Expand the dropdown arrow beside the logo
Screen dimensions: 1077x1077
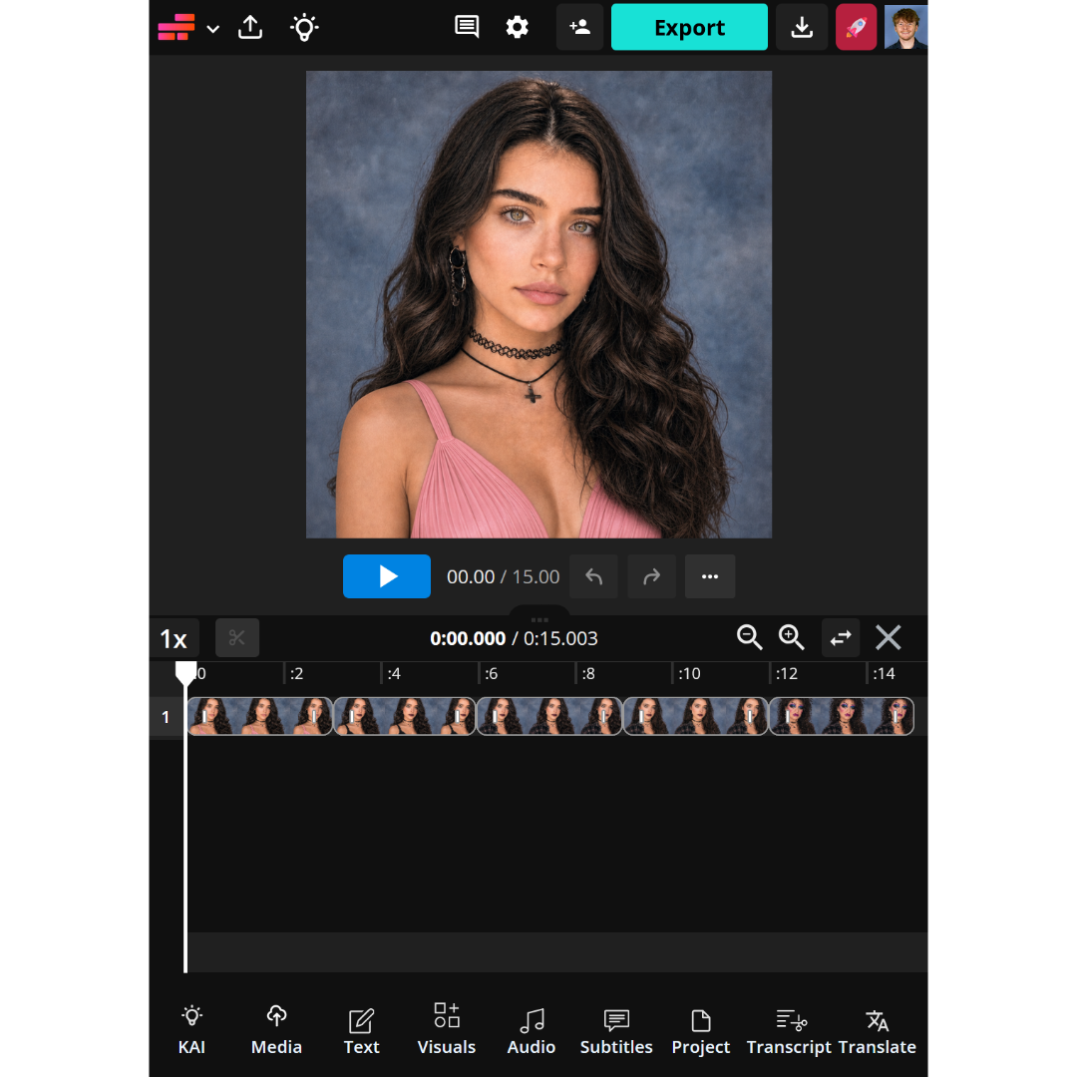click(x=213, y=29)
